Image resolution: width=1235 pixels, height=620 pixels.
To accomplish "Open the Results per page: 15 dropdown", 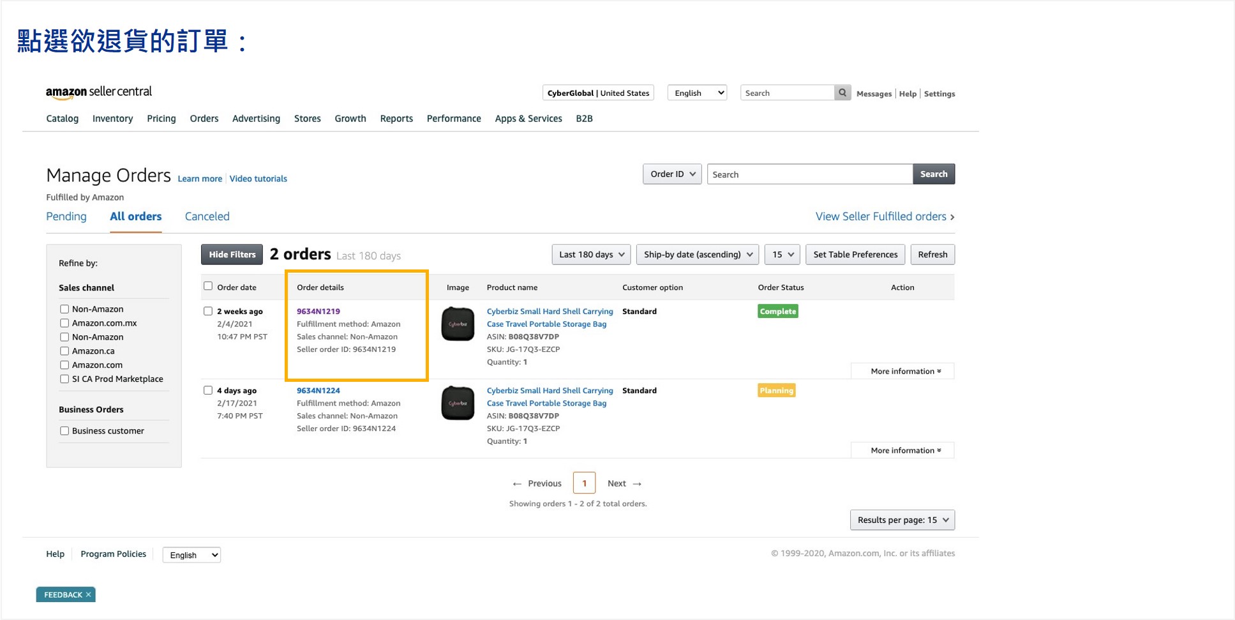I will (902, 520).
